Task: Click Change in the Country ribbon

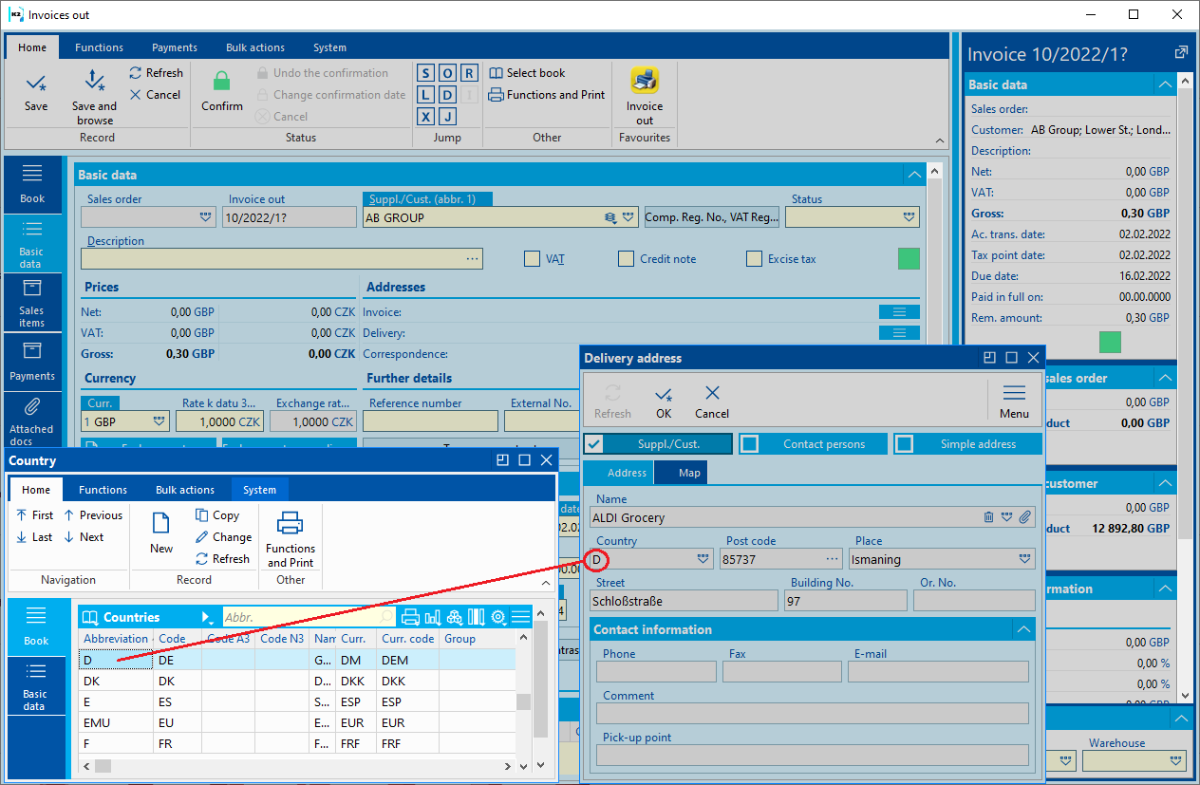Action: (223, 537)
